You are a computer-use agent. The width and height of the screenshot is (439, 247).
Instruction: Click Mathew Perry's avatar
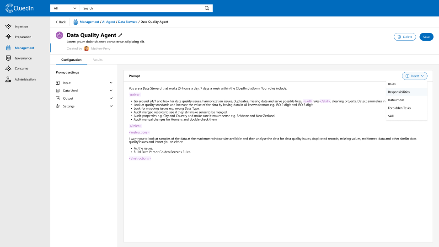pyautogui.click(x=86, y=48)
